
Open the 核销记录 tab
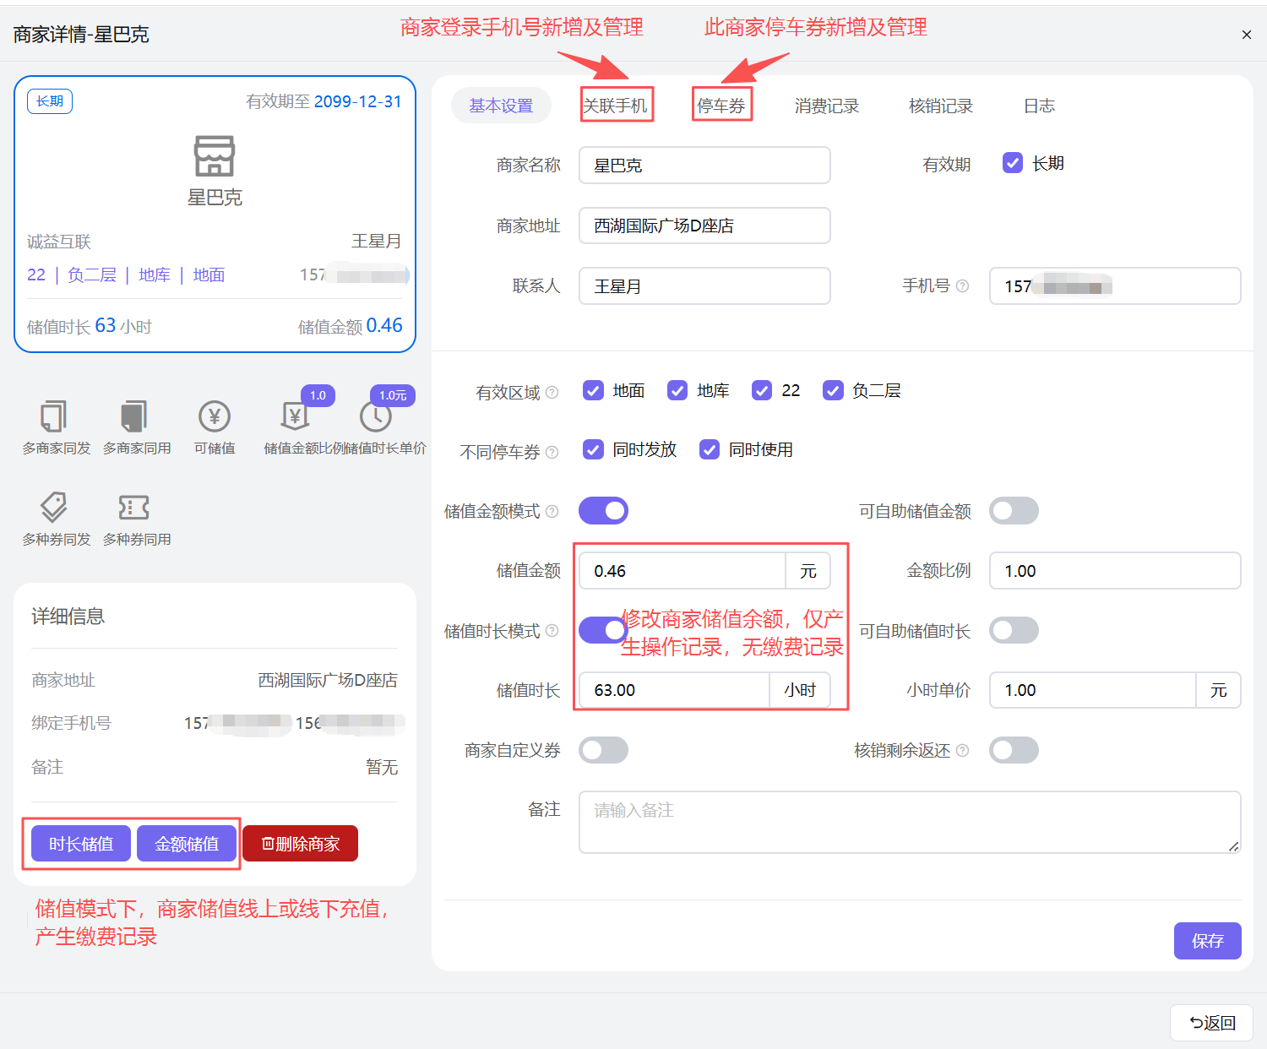[x=940, y=106]
